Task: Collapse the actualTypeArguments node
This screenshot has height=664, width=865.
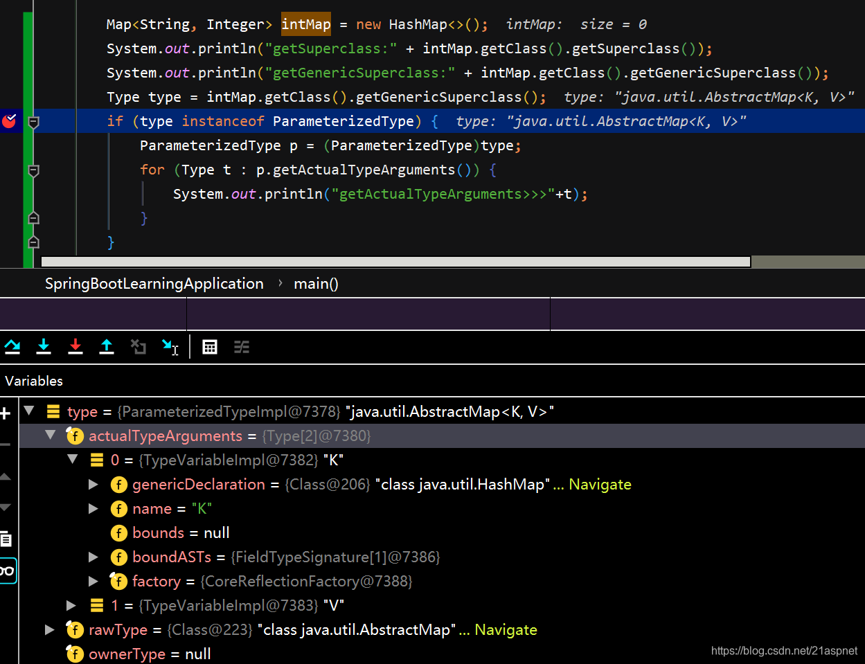Action: click(50, 435)
